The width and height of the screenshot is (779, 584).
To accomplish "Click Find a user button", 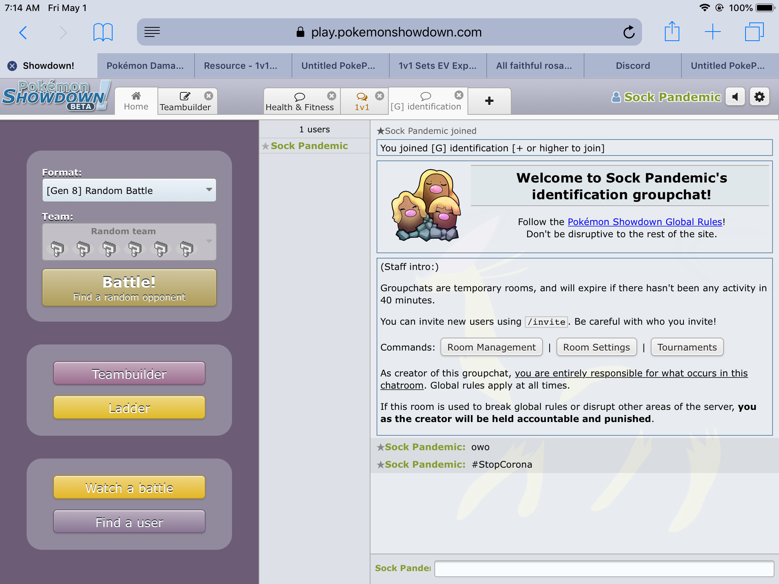I will pos(129,522).
